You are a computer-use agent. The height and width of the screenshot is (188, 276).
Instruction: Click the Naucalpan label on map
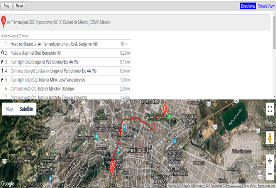[x=73, y=120]
